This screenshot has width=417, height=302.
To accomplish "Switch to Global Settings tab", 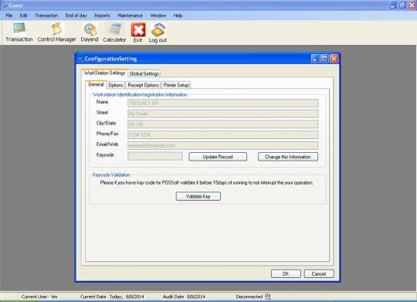I will click(144, 73).
